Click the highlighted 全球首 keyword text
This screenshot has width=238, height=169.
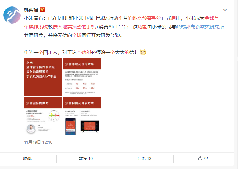[212, 18]
